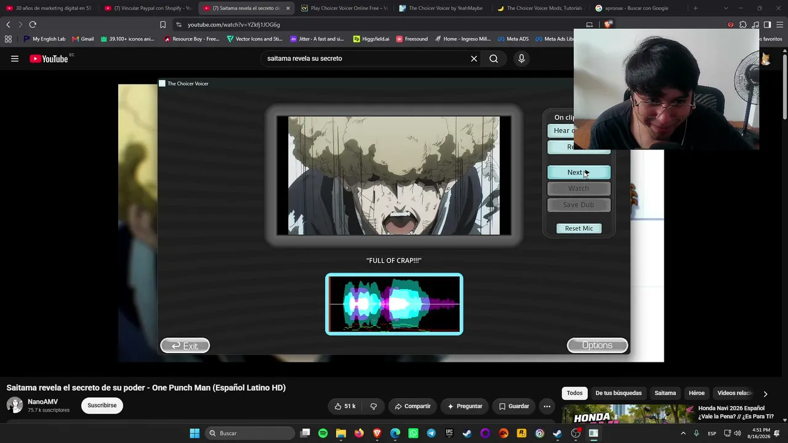Screen dimensions: 788x443
Task: Open the Windows Start menu
Action: (195, 433)
